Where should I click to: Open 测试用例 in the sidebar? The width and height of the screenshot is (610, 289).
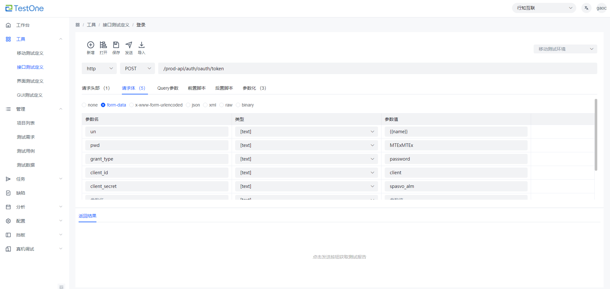(x=26, y=151)
